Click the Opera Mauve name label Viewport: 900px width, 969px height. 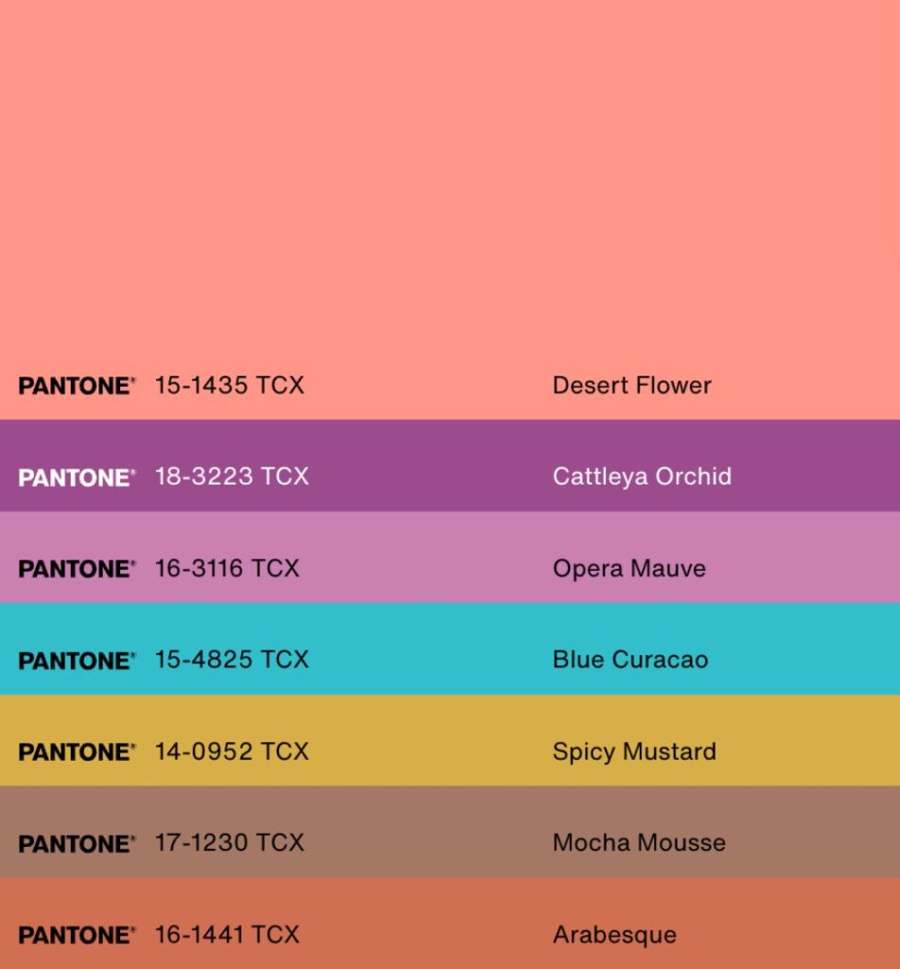[x=629, y=569]
